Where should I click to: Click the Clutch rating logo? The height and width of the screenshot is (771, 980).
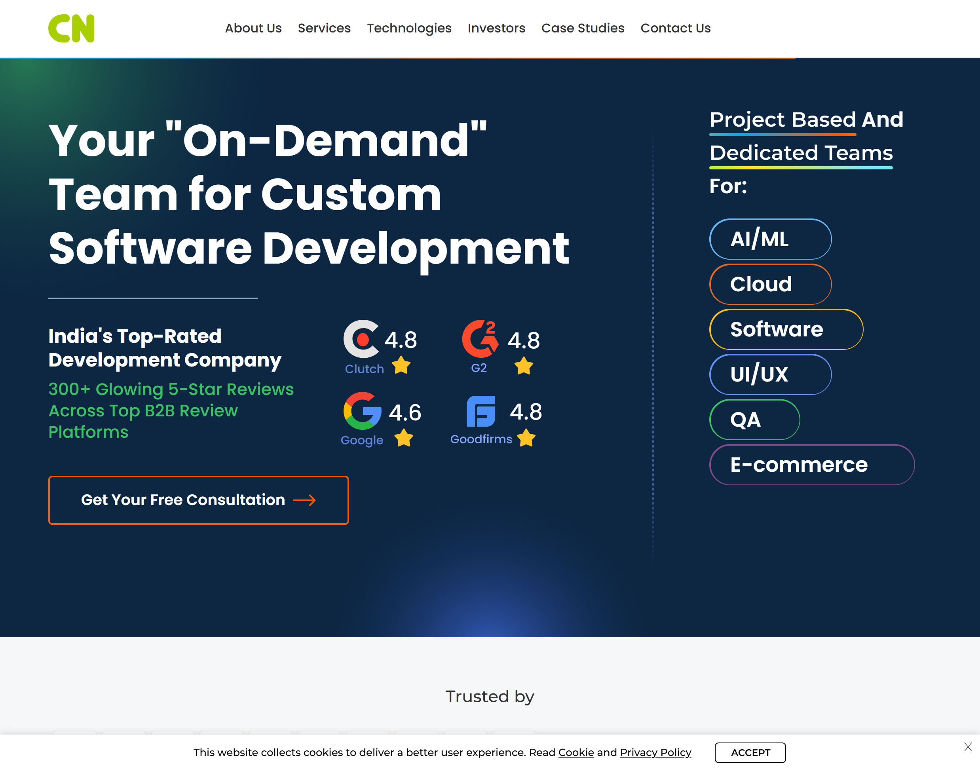point(361,339)
